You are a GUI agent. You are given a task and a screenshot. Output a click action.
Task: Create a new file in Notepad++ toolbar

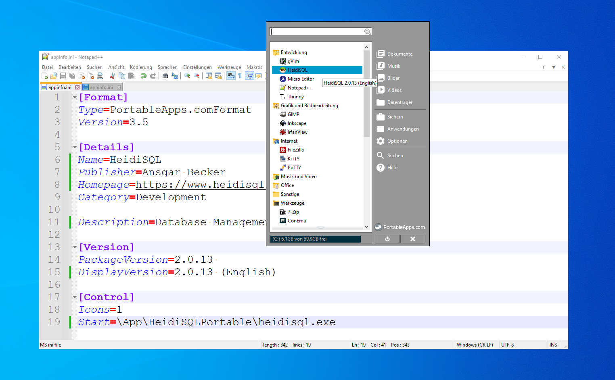[44, 76]
